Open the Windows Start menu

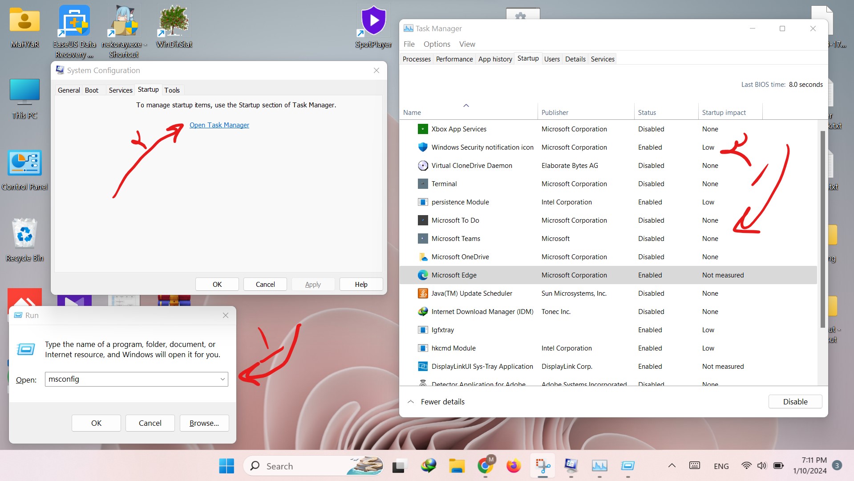(x=227, y=466)
